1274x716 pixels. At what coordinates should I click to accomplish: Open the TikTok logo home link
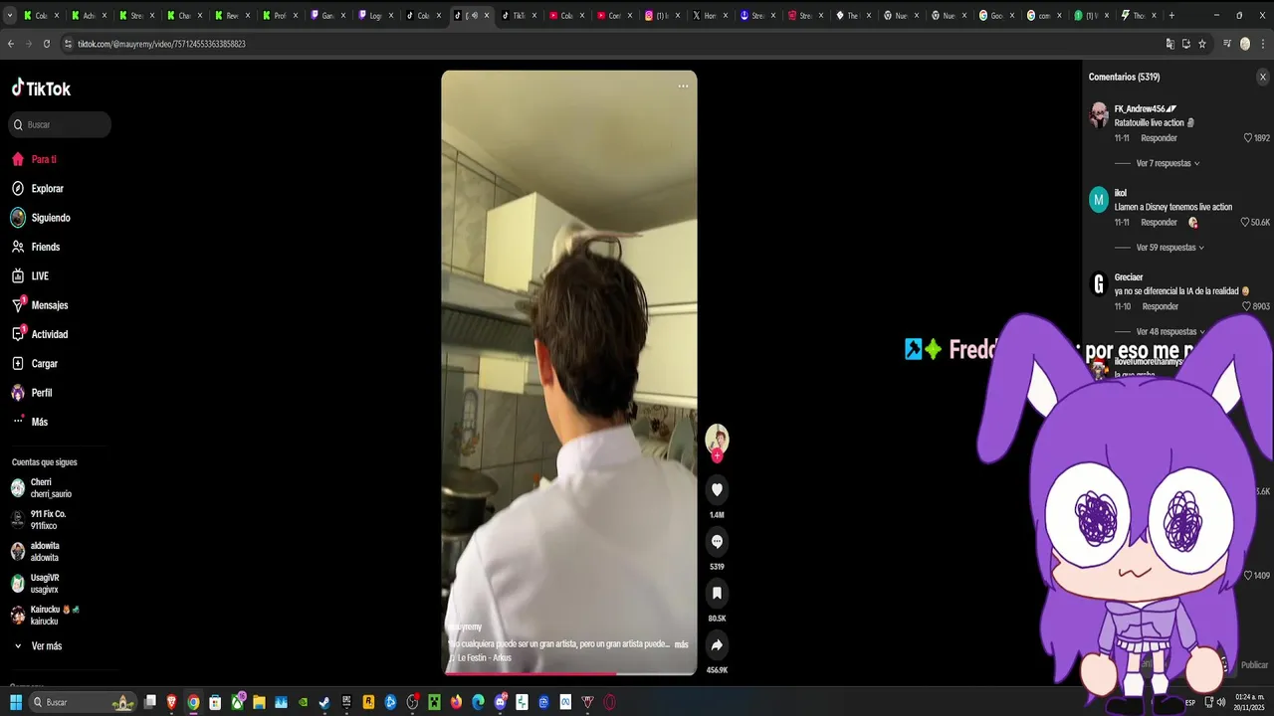[41, 89]
